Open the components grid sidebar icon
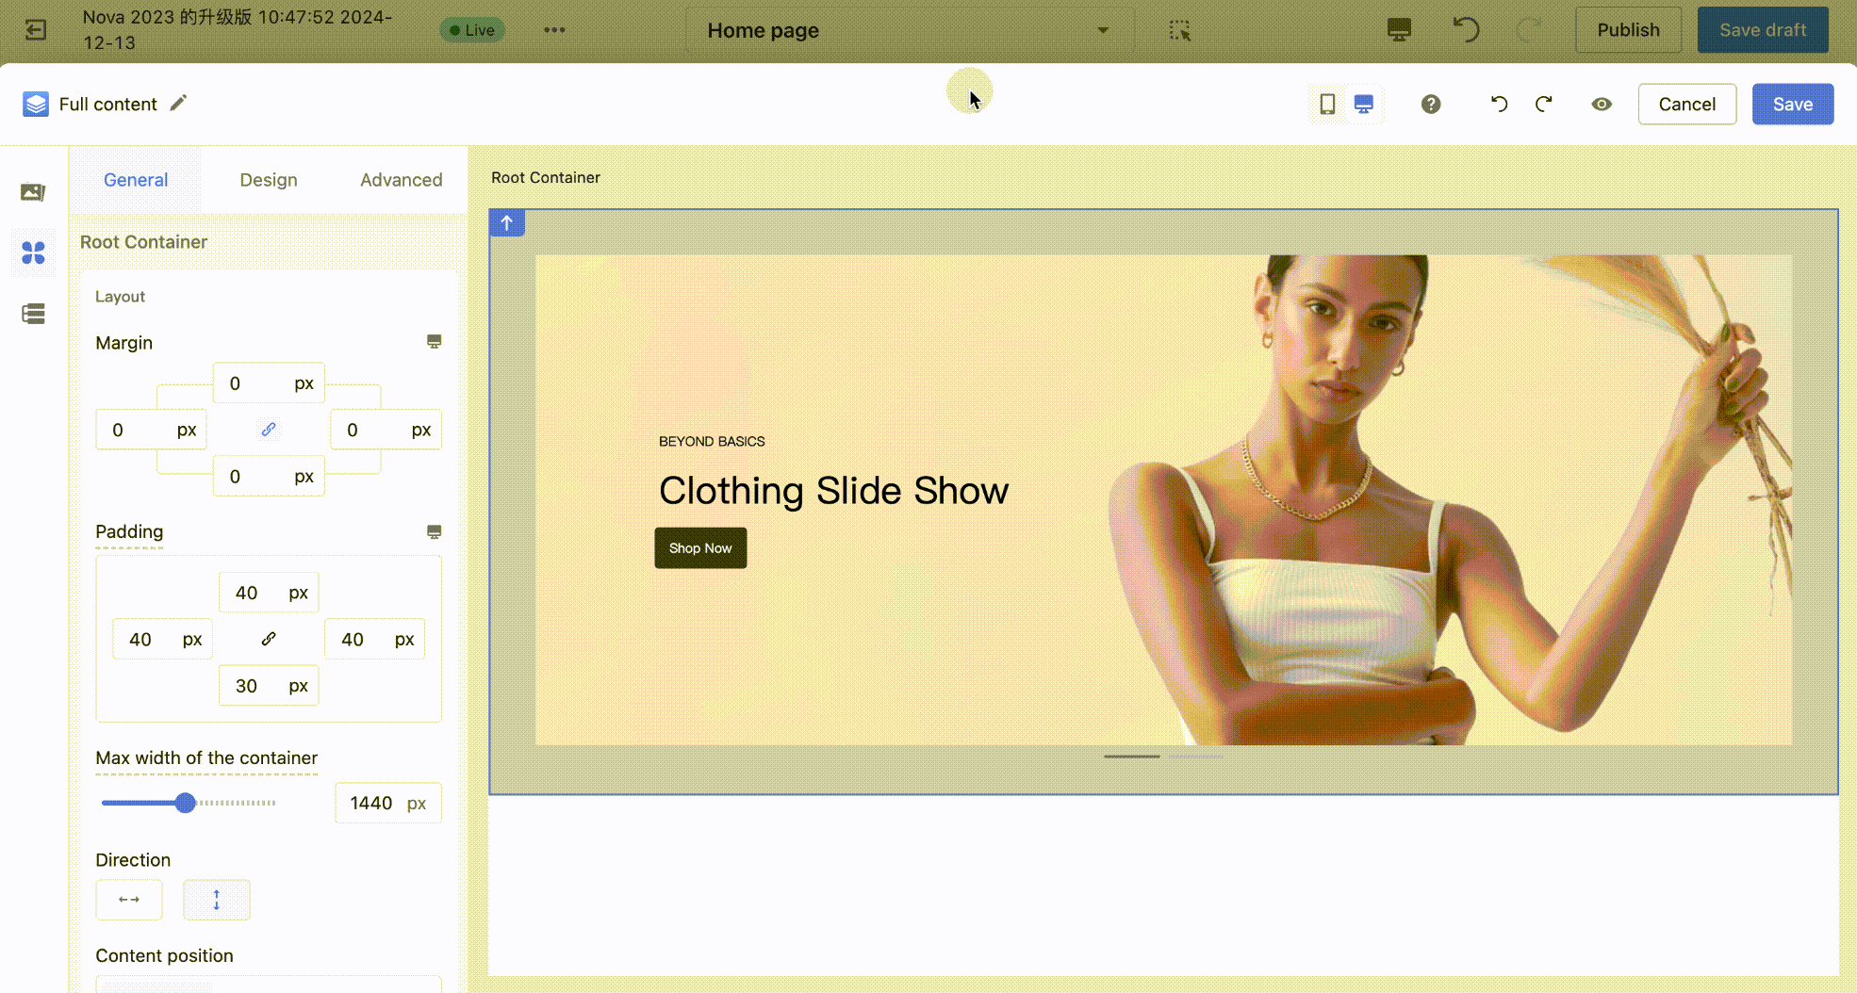This screenshot has height=993, width=1857. (33, 252)
